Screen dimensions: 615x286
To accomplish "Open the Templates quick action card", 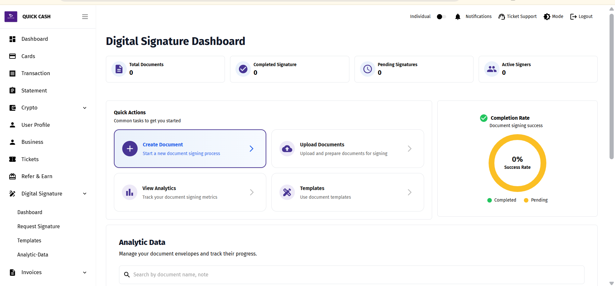I will (347, 192).
